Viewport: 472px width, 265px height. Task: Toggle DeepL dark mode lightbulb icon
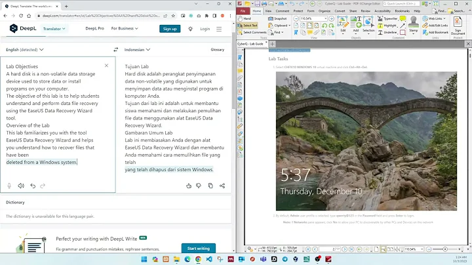click(190, 29)
